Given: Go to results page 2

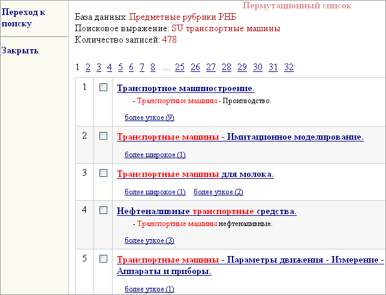Looking at the screenshot, I should click(88, 67).
